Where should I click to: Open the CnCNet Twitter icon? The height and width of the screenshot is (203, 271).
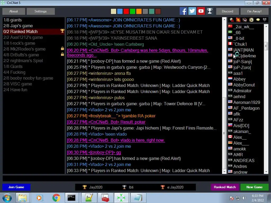pos(192,11)
